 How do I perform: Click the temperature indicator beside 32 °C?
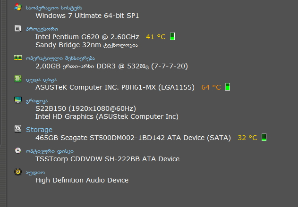[264, 137]
